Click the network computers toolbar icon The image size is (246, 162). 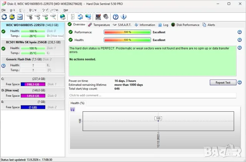pyautogui.click(x=88, y=17)
